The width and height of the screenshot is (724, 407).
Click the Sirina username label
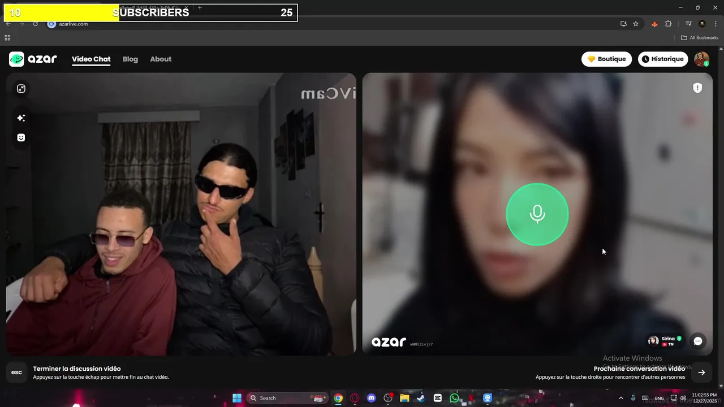click(668, 339)
